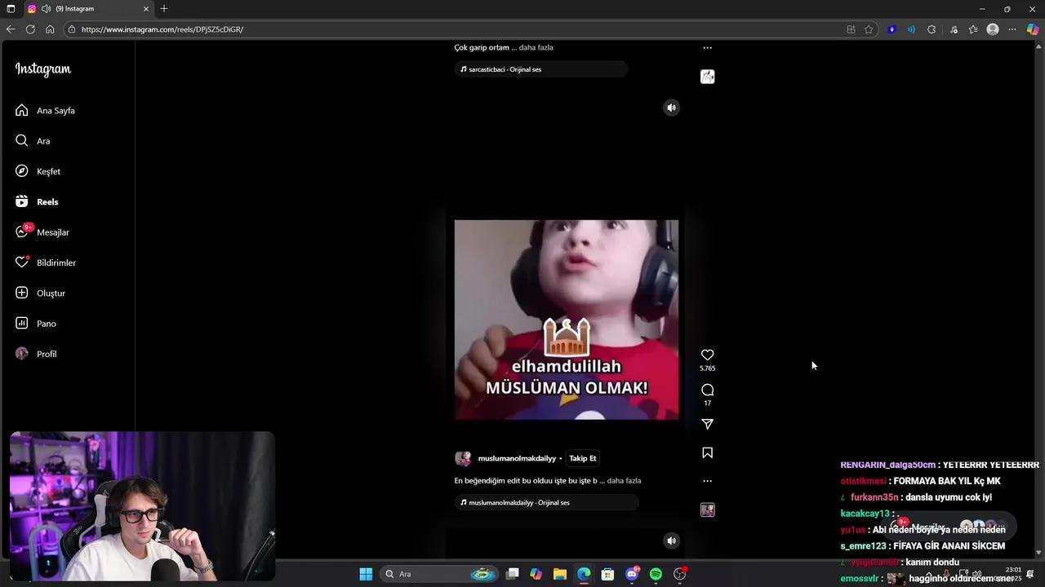Open Bildirimler notifications
This screenshot has width=1045, height=587.
(45, 263)
